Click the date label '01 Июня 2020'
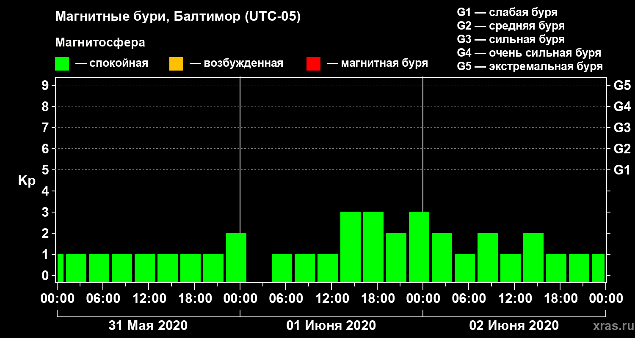The height and width of the screenshot is (338, 635). pyautogui.click(x=331, y=326)
